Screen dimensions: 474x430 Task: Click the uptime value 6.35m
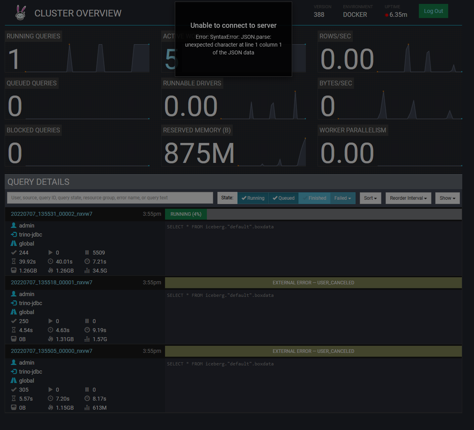point(398,14)
